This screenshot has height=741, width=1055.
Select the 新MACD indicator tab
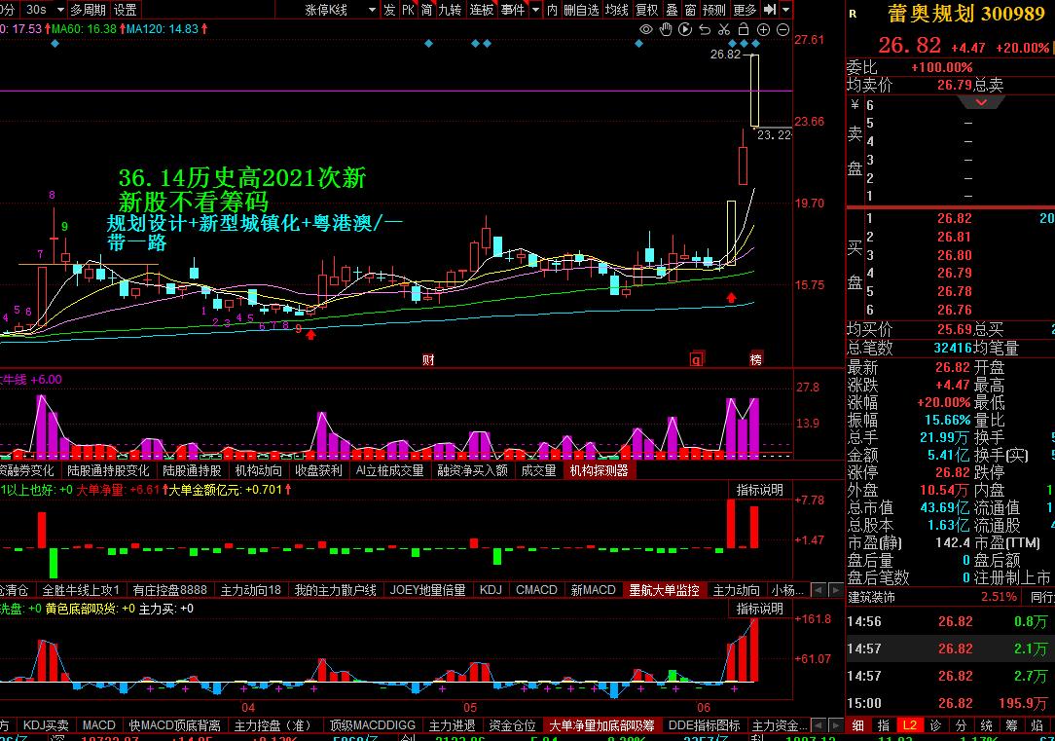point(593,590)
